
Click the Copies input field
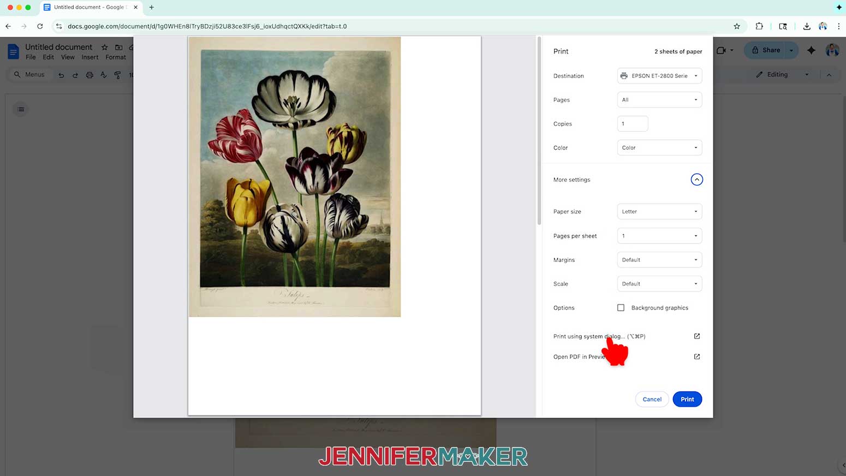(x=633, y=124)
